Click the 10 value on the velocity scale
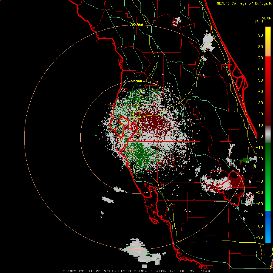This screenshot has width=273, height=273. (261, 125)
